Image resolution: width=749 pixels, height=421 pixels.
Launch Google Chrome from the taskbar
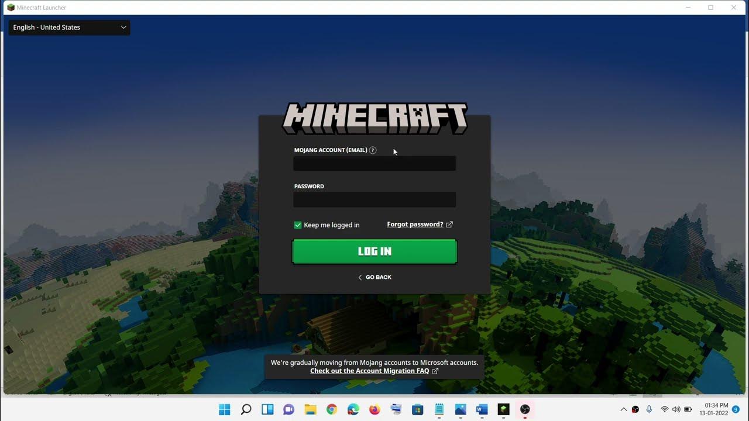[332, 409]
